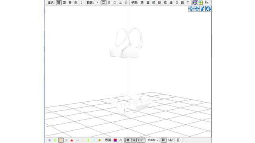Click the four-arrow move view icon
The width and height of the screenshot is (255, 143).
[197, 9]
